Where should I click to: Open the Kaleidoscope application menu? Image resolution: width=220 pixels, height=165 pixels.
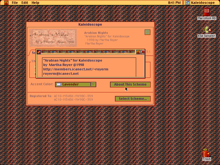201,3
